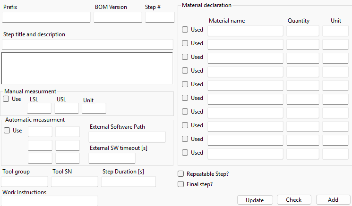Click the Step Duration input field
Viewport: 352px width, 206px height.
click(129, 182)
